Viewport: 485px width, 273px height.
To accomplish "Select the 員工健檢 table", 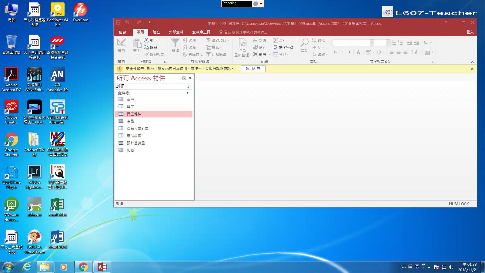I will click(154, 114).
